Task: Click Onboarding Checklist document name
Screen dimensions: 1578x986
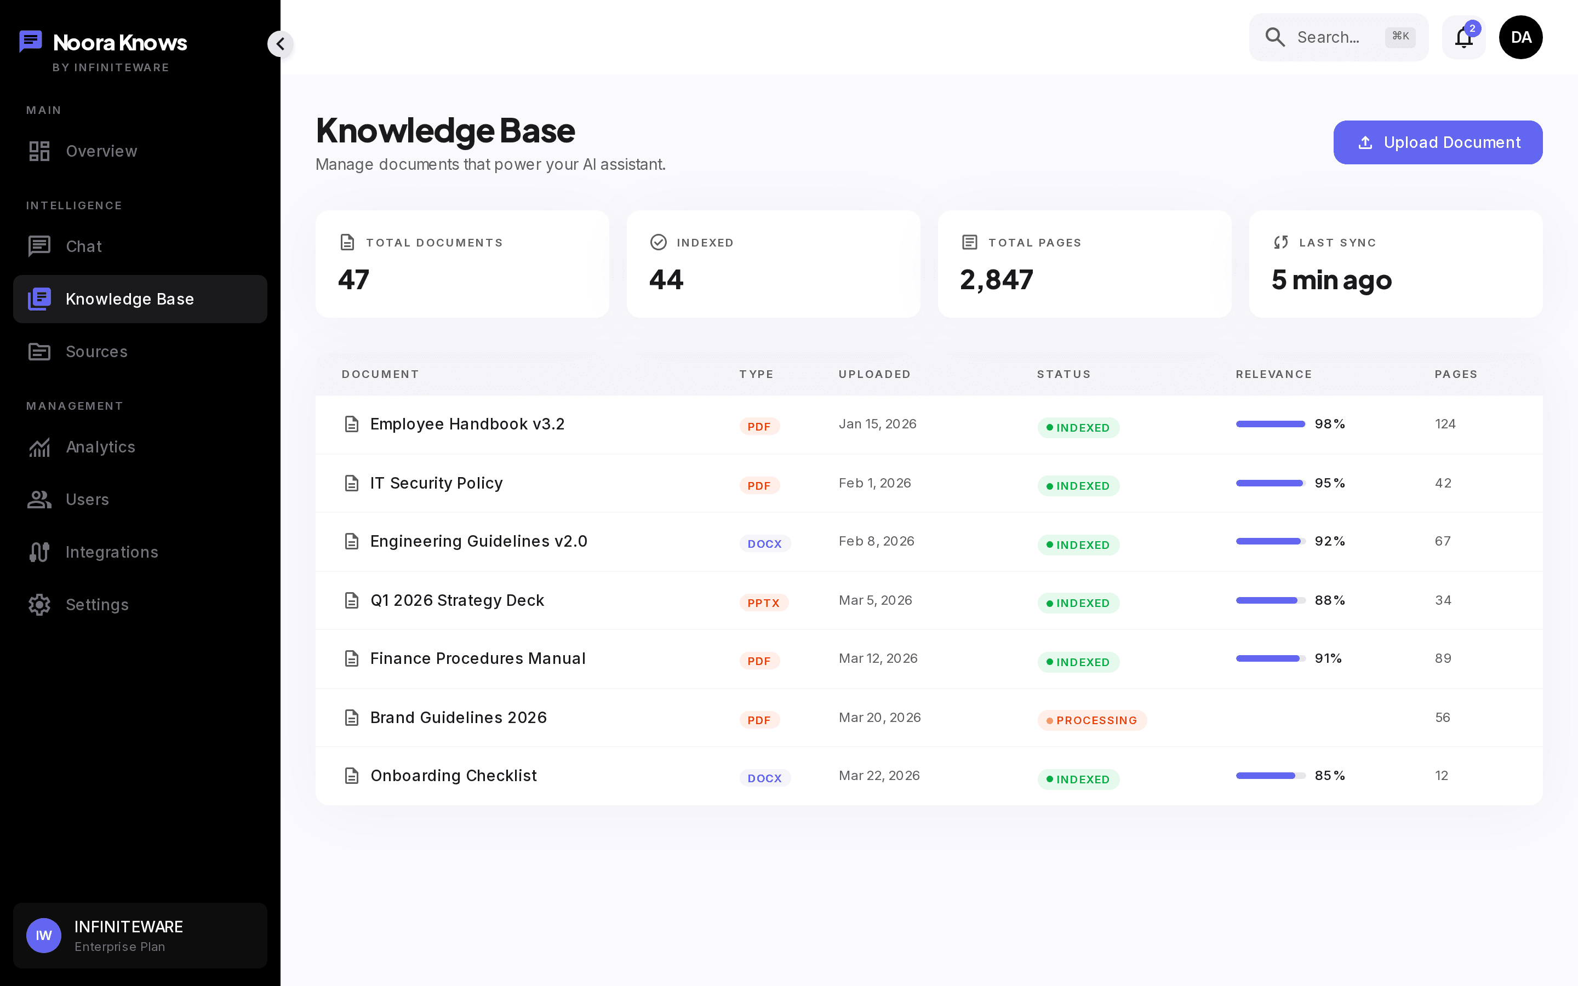Action: pos(453,776)
